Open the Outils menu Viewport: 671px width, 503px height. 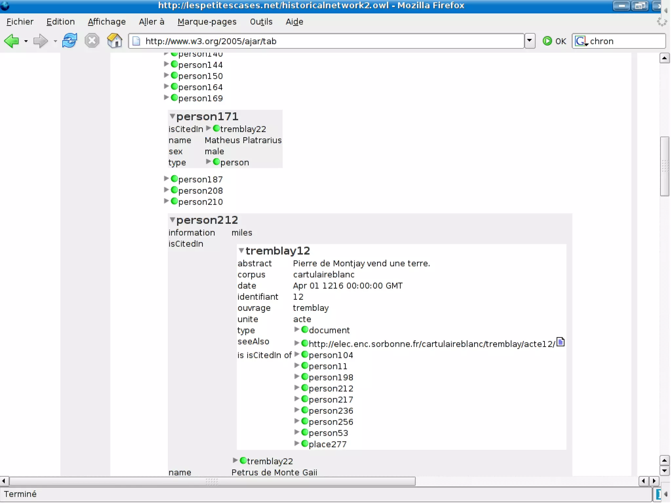pyautogui.click(x=261, y=22)
